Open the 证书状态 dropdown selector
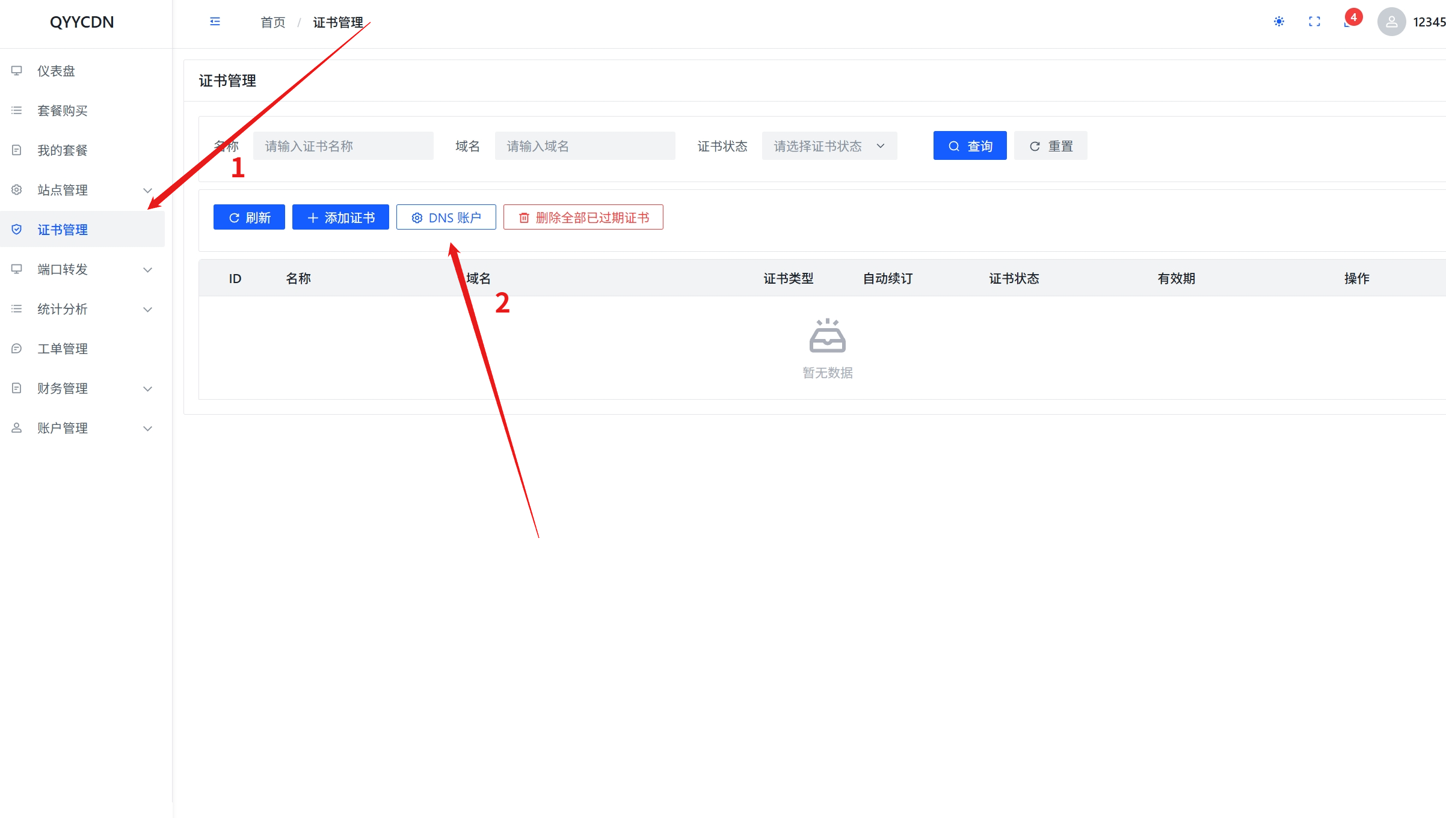This screenshot has height=818, width=1446. pos(829,146)
